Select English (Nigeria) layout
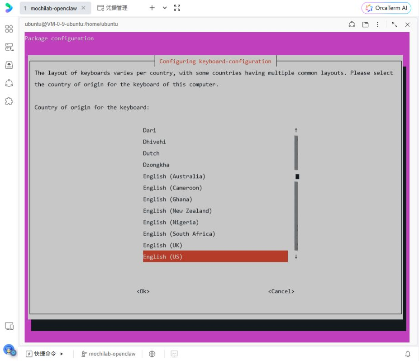 click(x=215, y=222)
